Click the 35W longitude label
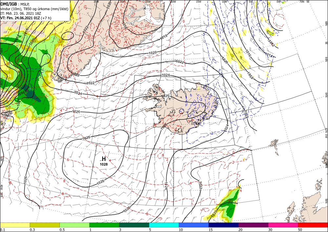Viewport: 328px width, 232px height. click(96, 2)
